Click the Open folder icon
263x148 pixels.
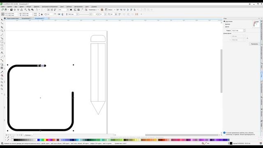pyautogui.click(x=6, y=10)
